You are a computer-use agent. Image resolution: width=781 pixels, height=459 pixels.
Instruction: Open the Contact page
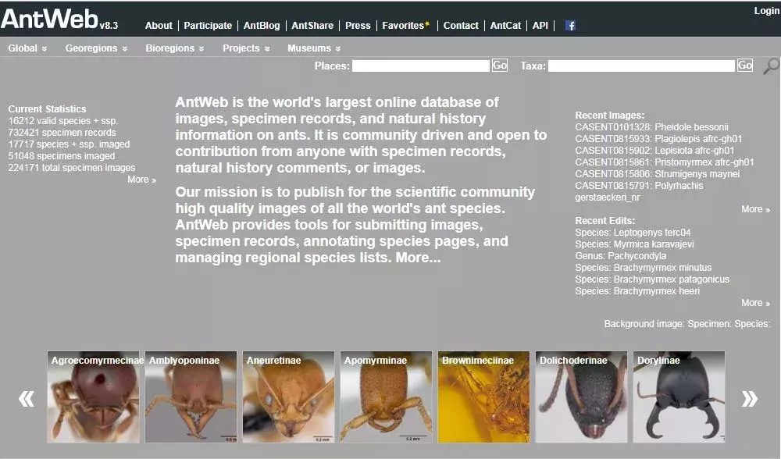click(461, 26)
